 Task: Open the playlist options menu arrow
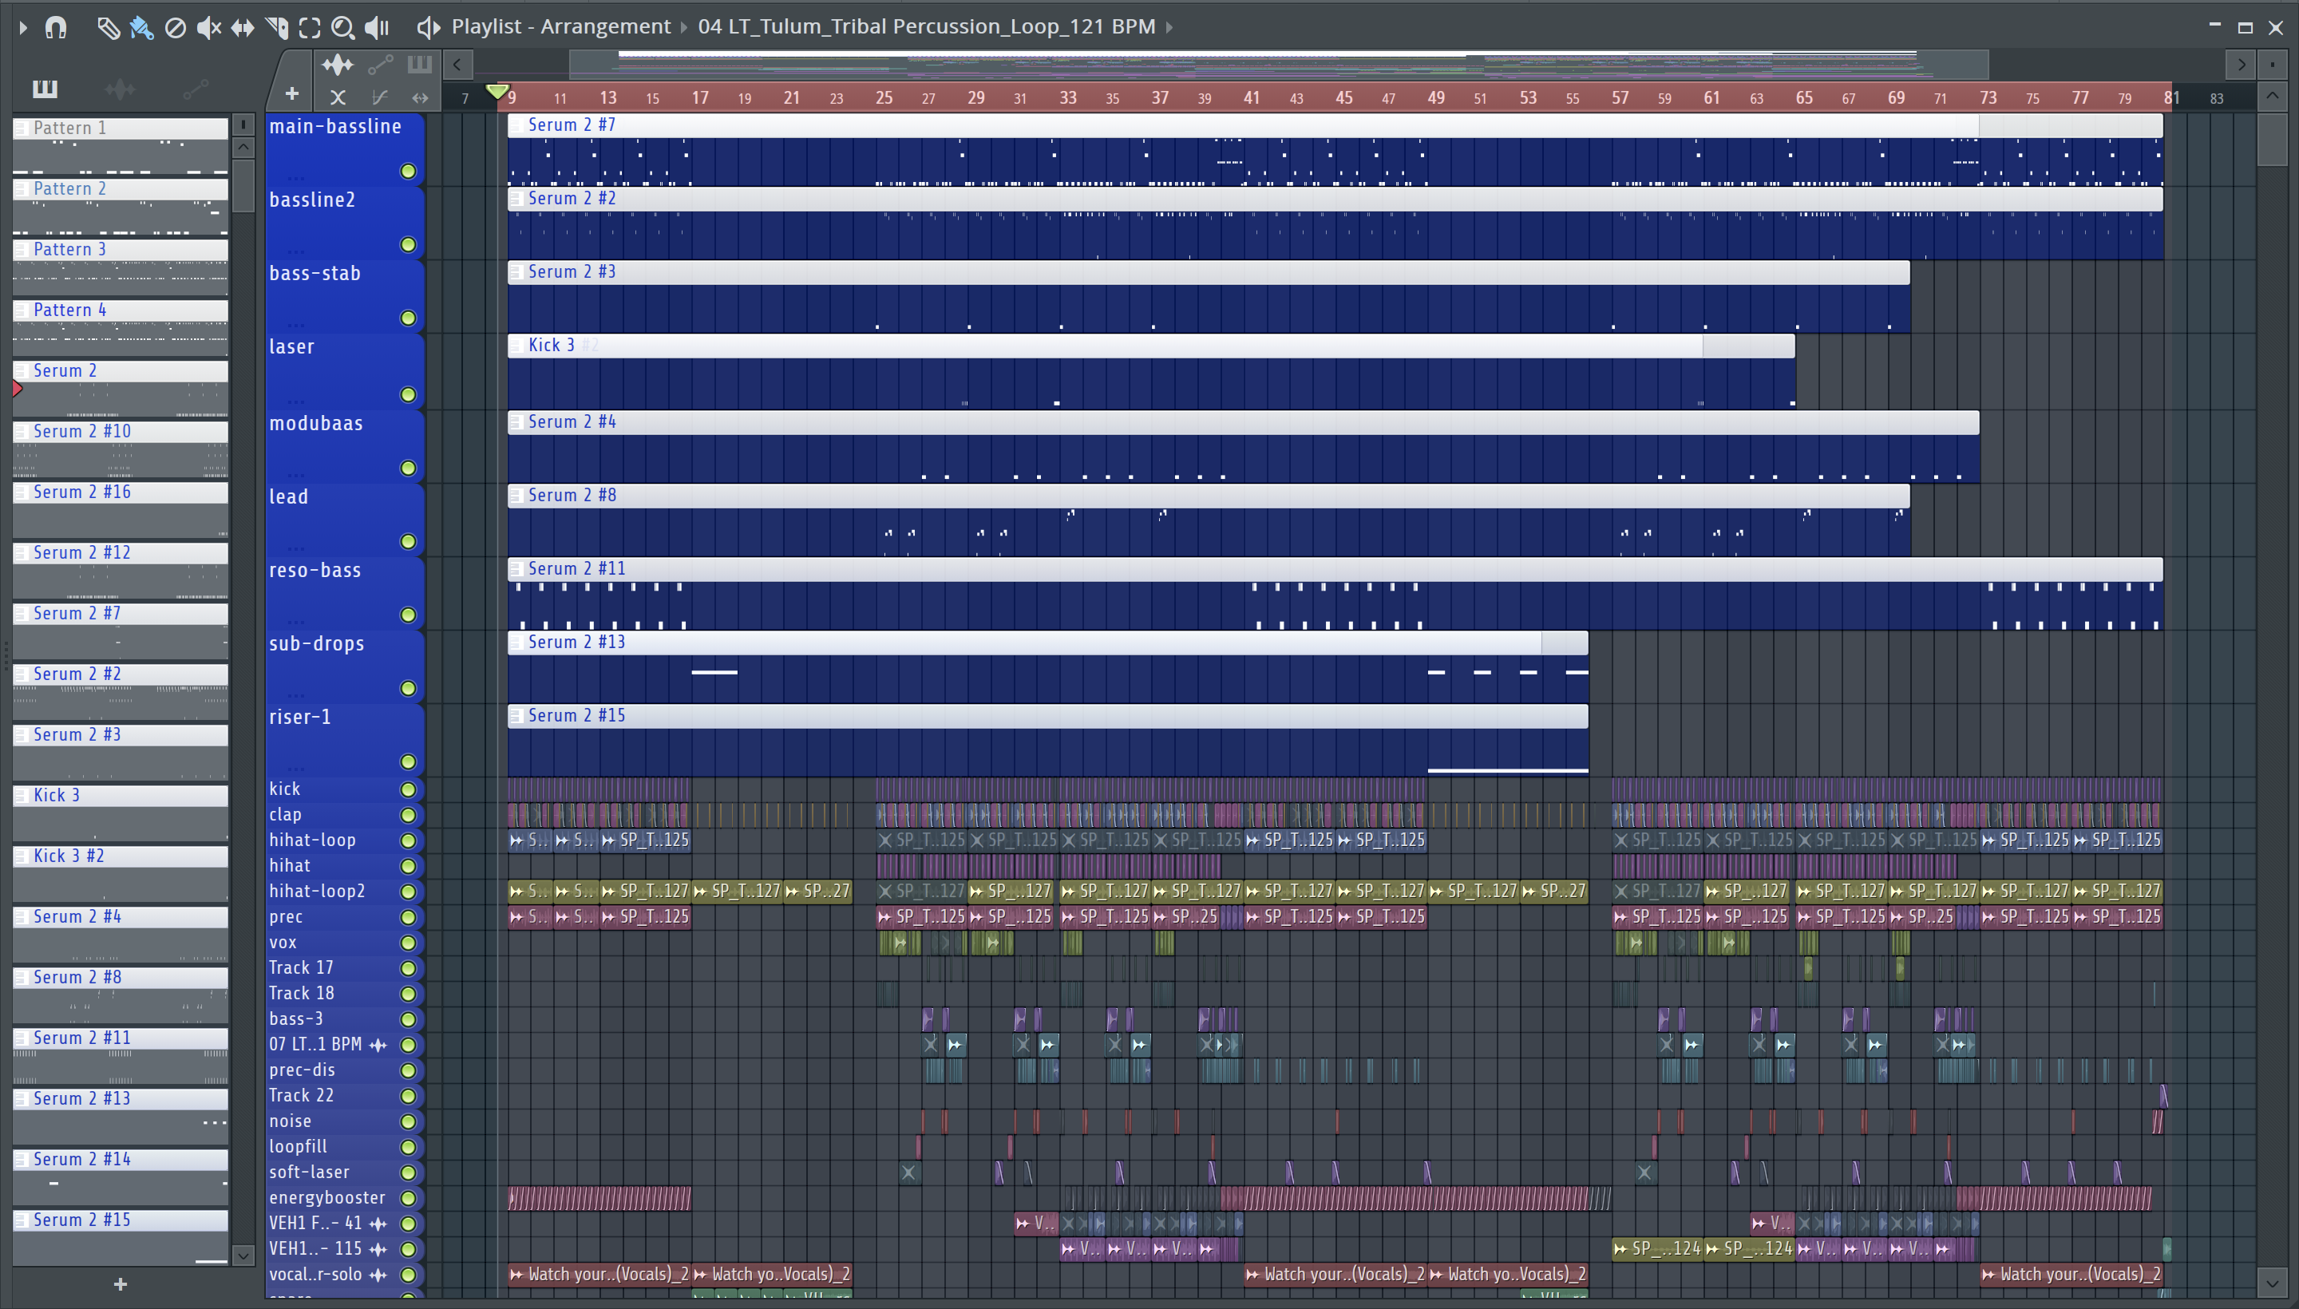(23, 28)
